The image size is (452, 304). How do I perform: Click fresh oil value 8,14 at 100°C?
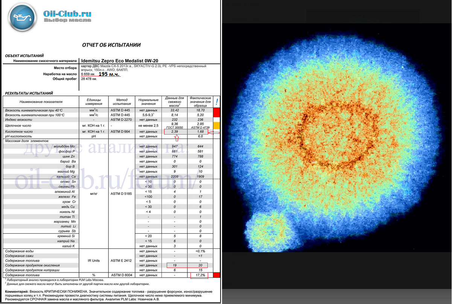174,115
